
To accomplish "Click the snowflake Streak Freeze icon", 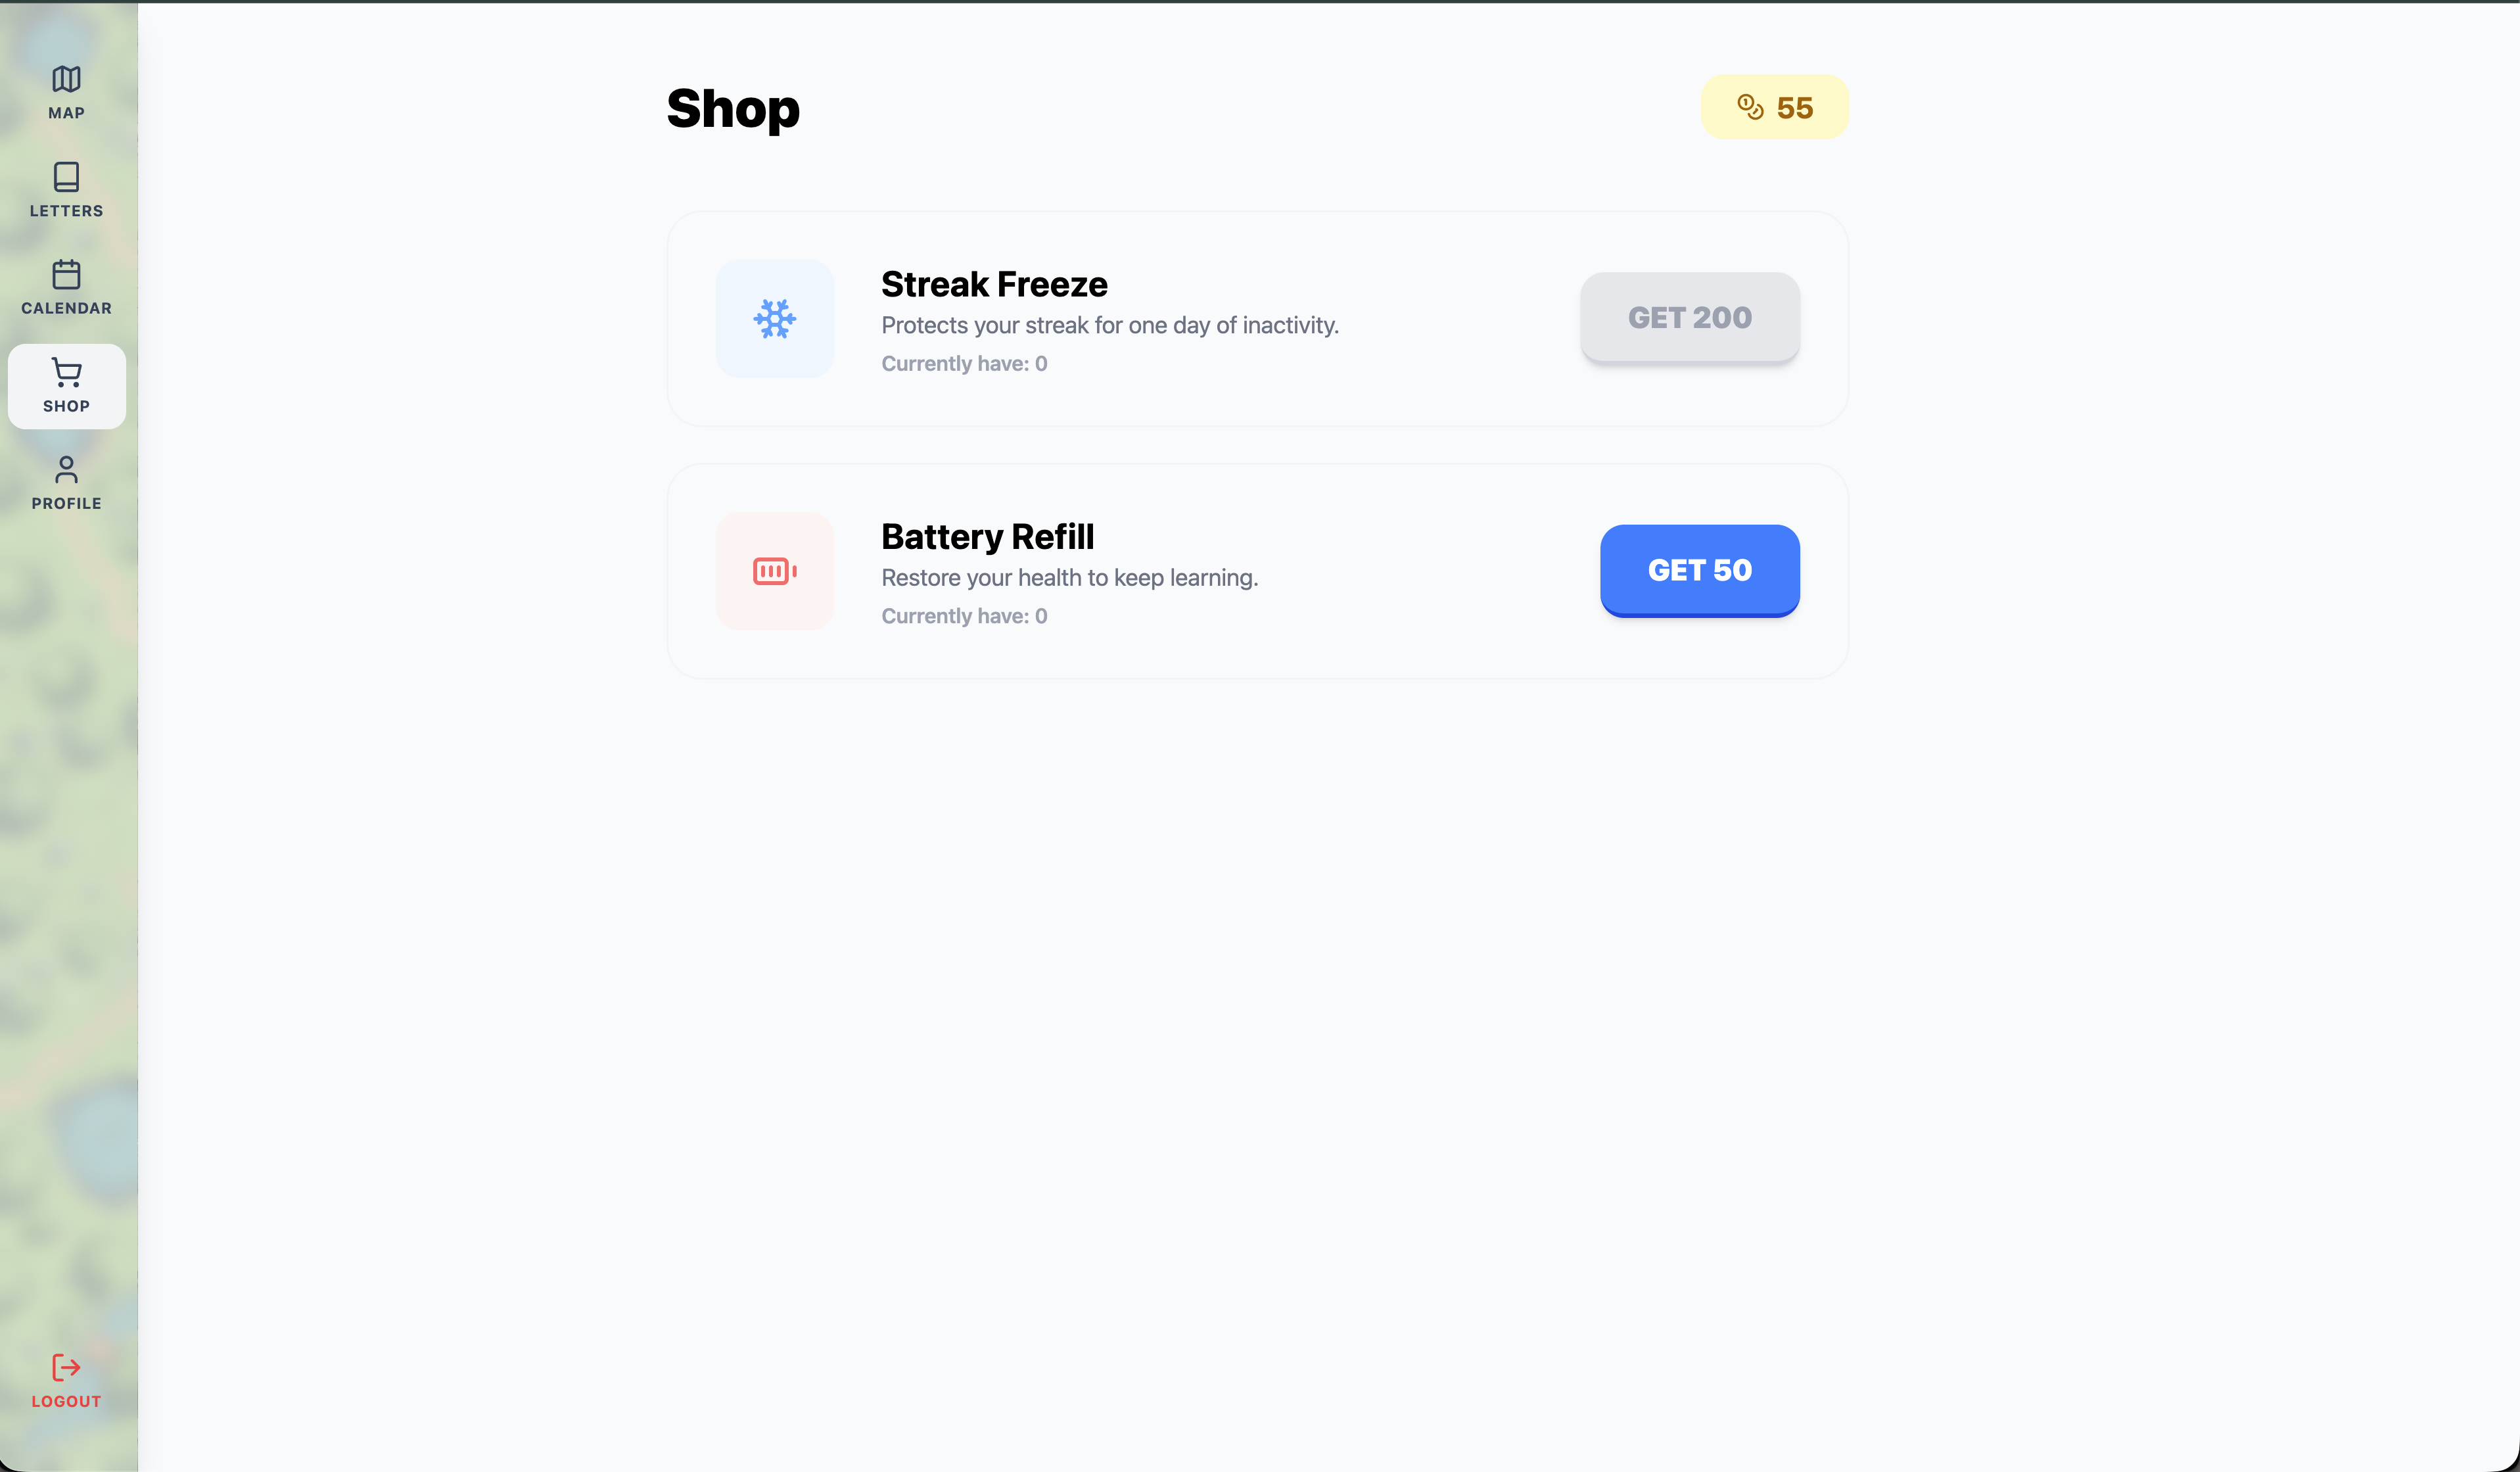I will [774, 319].
